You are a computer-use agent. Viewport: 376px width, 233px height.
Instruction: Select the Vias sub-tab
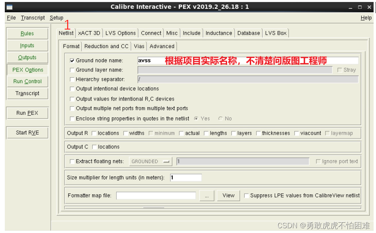point(139,46)
